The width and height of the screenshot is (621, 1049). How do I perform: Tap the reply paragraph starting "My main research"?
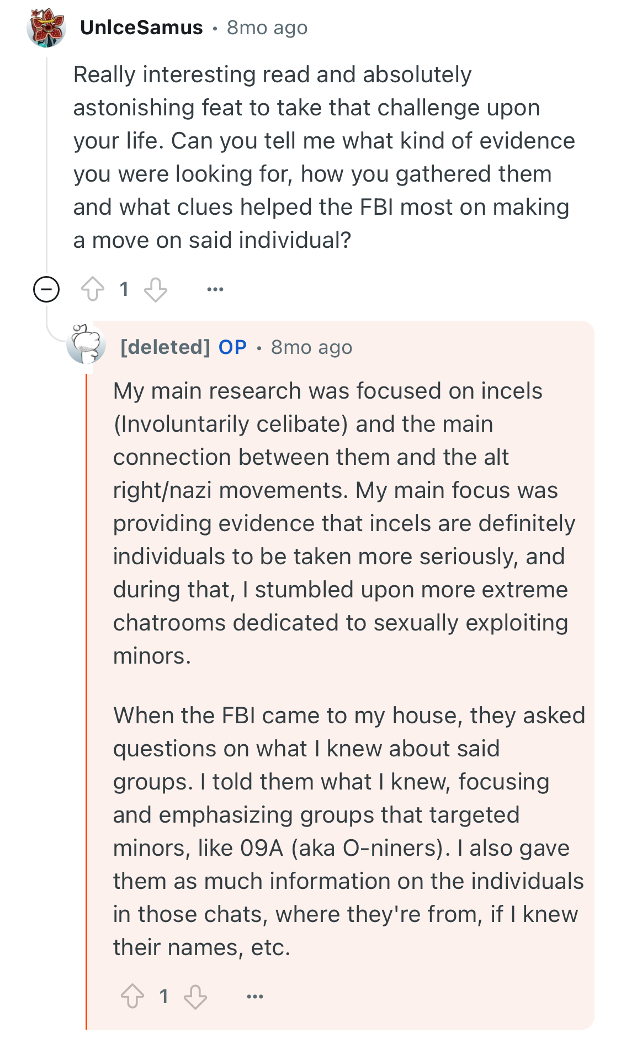[x=344, y=523]
